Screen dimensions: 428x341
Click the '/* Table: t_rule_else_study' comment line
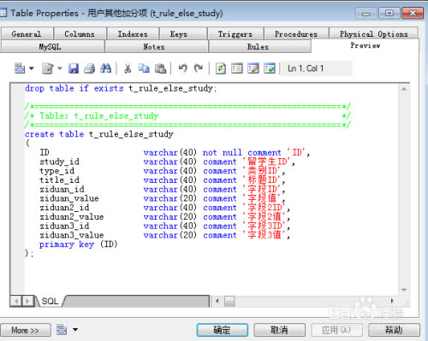click(187, 115)
